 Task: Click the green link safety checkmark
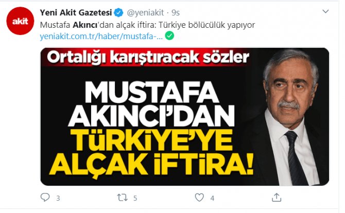pos(169,36)
